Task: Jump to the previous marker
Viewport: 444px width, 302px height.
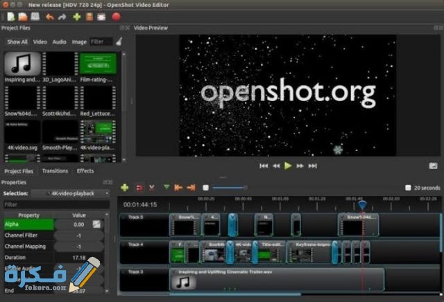Action: 178,187
